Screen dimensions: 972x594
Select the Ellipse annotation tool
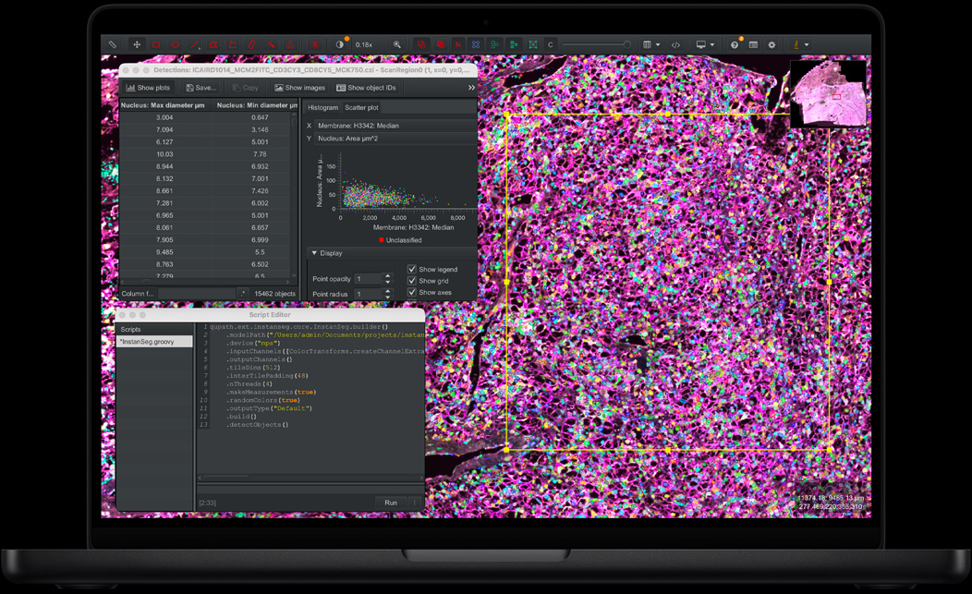pyautogui.click(x=175, y=43)
